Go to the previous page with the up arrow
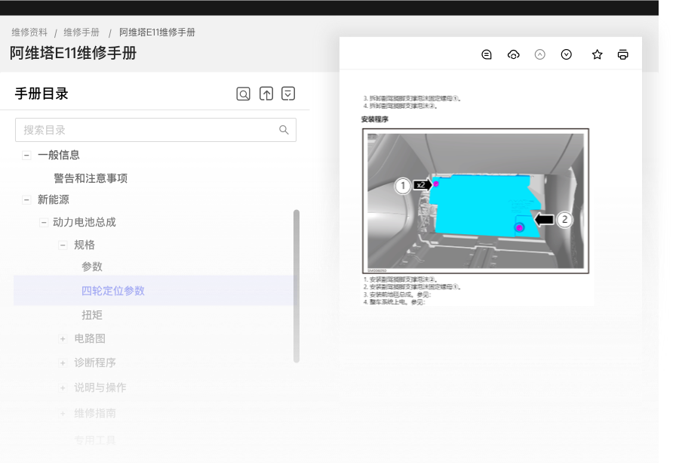Image resolution: width=679 pixels, height=463 pixels. click(539, 54)
